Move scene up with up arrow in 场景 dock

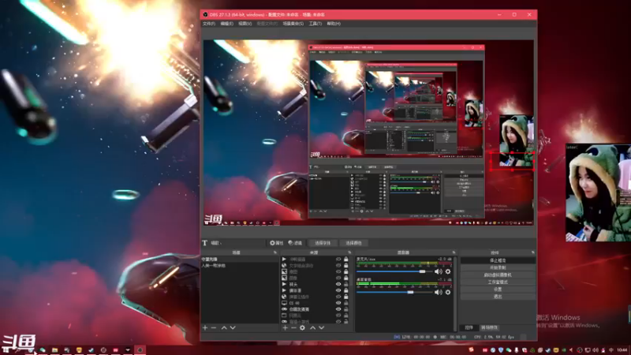click(x=224, y=327)
